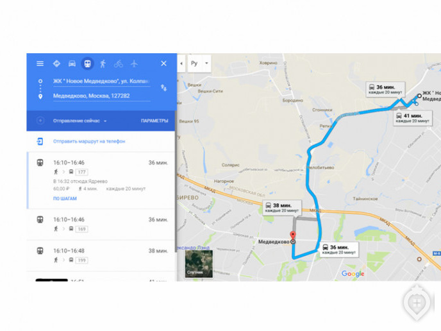
Task: Open the hamburger main menu
Action: point(40,64)
